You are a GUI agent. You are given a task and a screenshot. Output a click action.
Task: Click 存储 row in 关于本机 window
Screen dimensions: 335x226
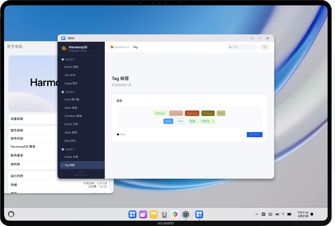pyautogui.click(x=59, y=185)
